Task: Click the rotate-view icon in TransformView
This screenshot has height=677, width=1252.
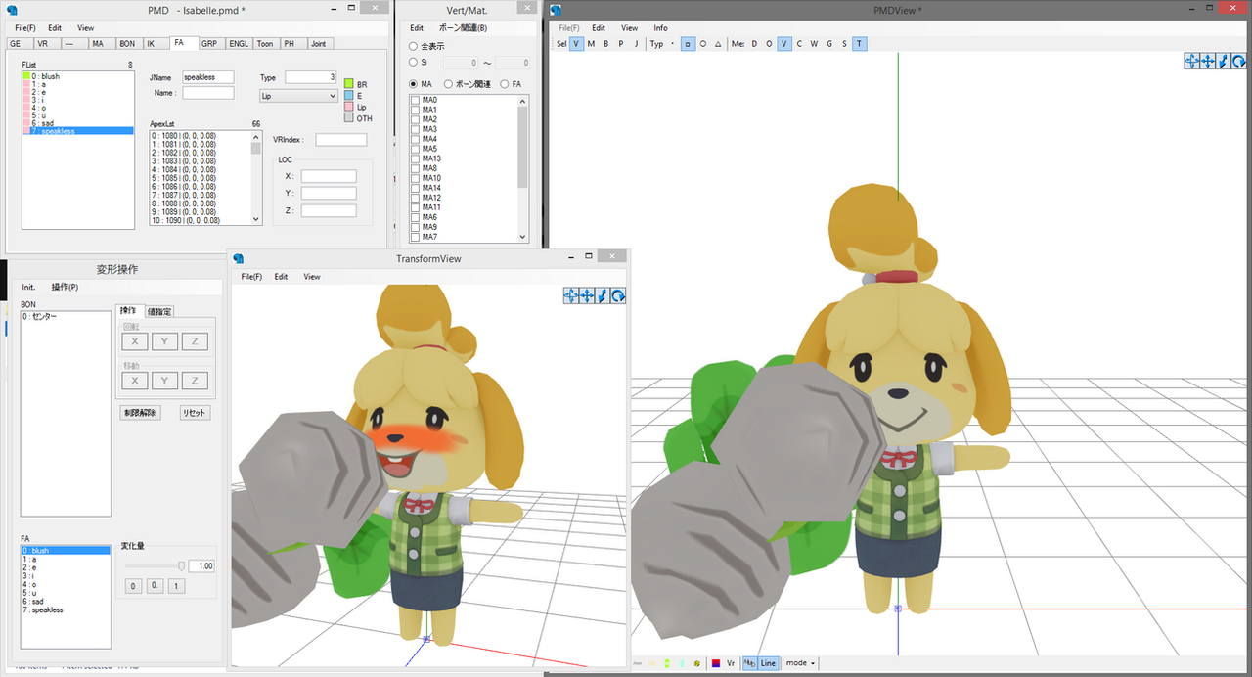Action: tap(619, 295)
